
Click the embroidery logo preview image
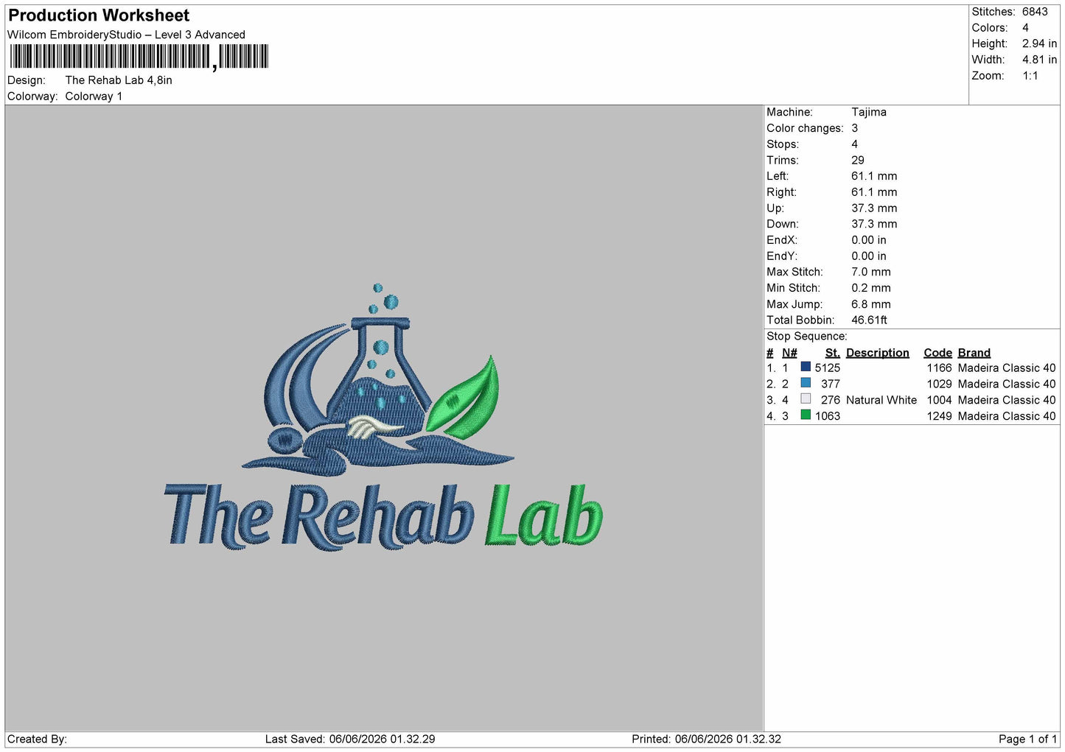tap(383, 417)
